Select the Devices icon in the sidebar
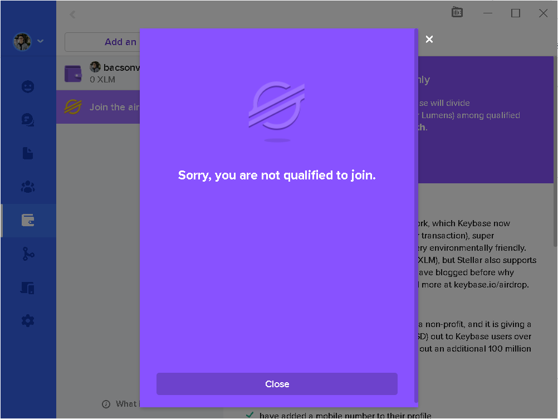 pyautogui.click(x=28, y=287)
